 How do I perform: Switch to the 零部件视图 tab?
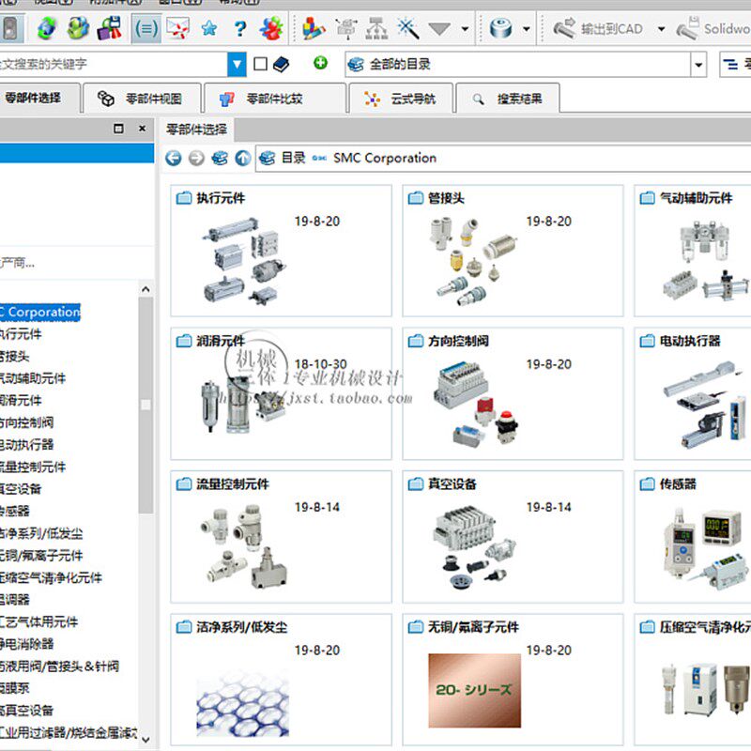(142, 99)
